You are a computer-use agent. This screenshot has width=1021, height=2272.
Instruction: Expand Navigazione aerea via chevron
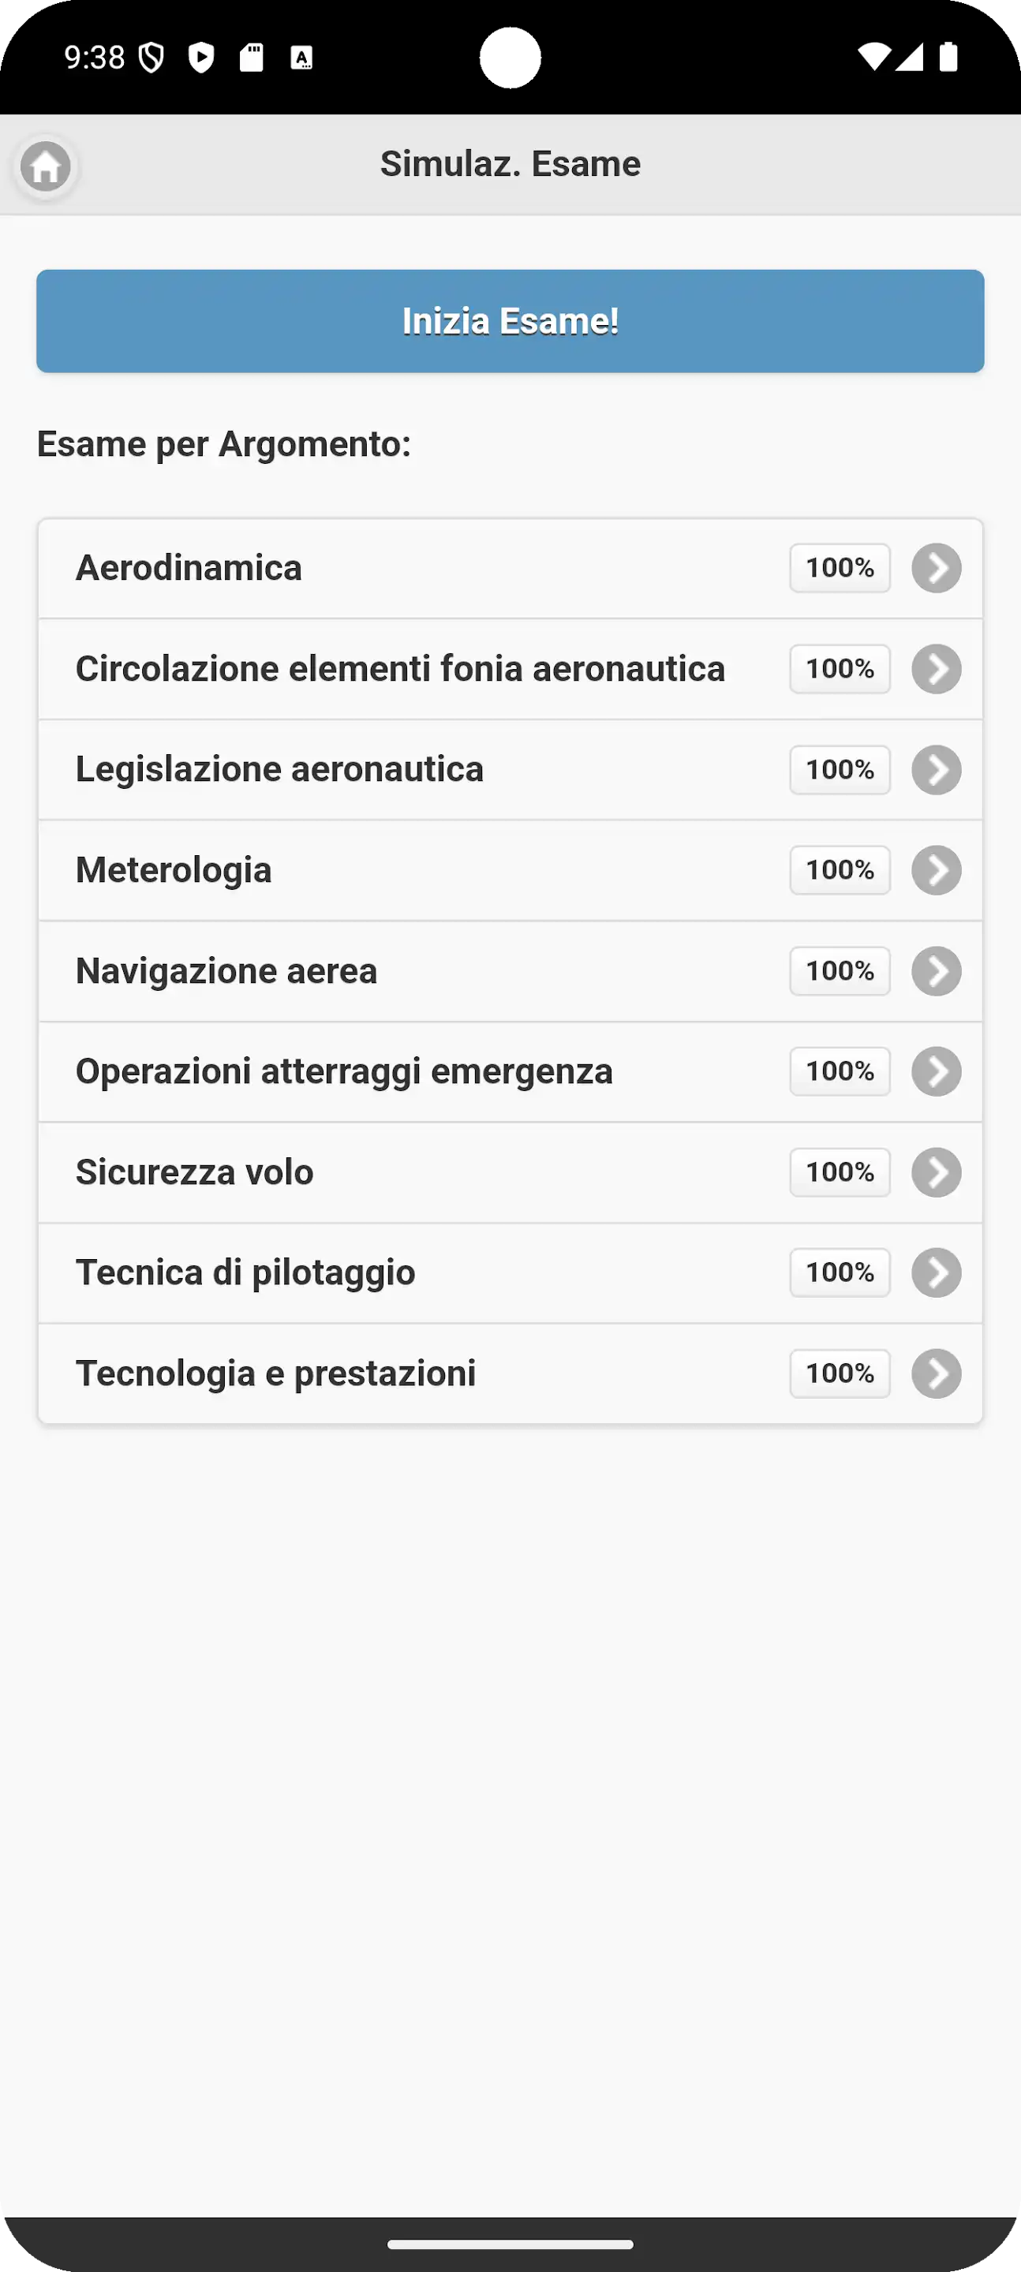coord(937,971)
